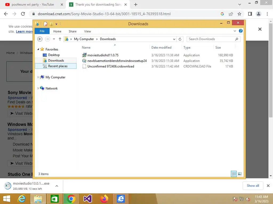Screen dimensions: 273x204
Task: Click Chrome address bar URL
Action: [104, 14]
